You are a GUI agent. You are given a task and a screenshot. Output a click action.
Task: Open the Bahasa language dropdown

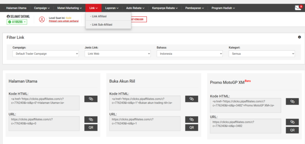click(190, 54)
